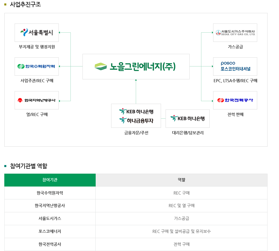
Task: Click the 한국전력공사 table row cell
Action: [x=50, y=244]
